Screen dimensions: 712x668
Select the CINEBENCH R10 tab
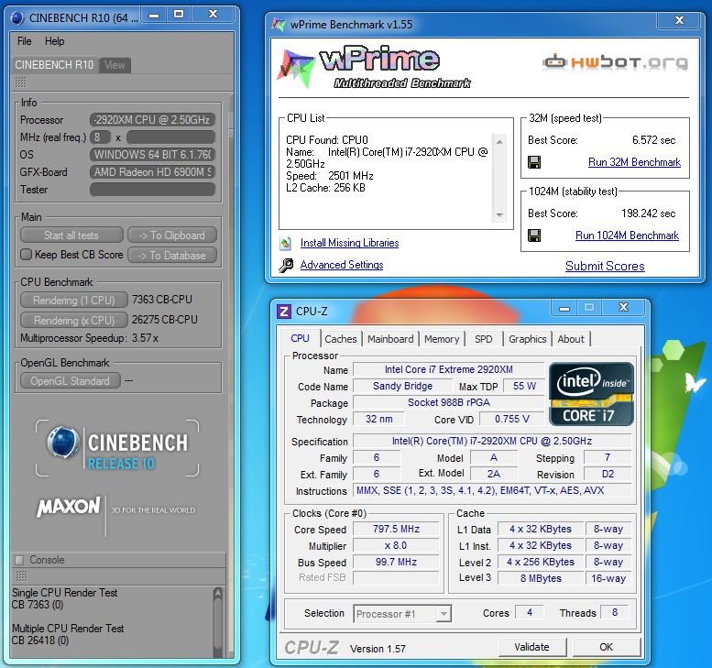[x=54, y=65]
